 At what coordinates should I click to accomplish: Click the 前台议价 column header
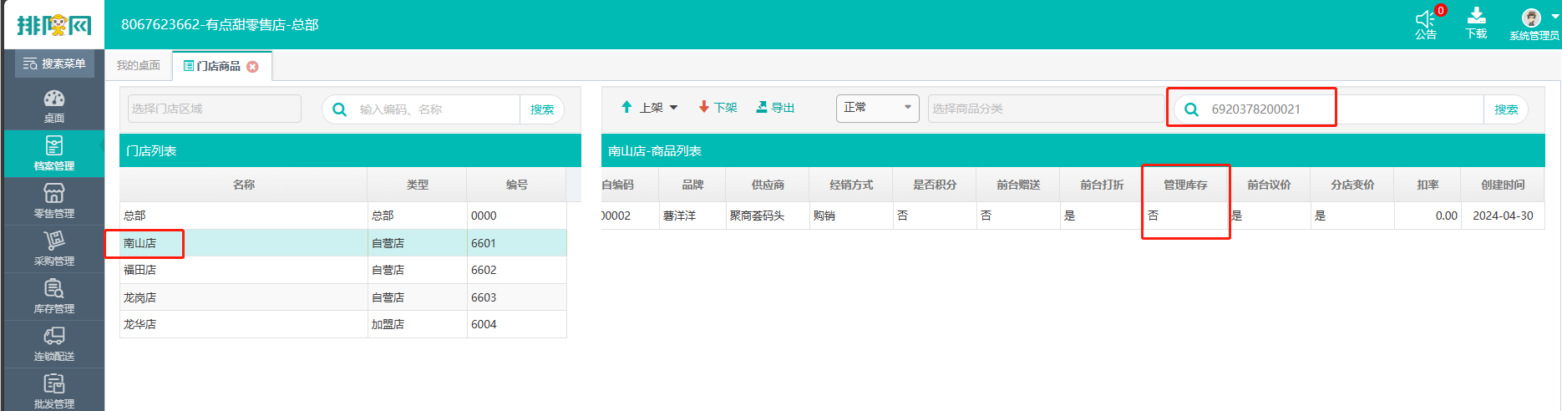[1269, 185]
